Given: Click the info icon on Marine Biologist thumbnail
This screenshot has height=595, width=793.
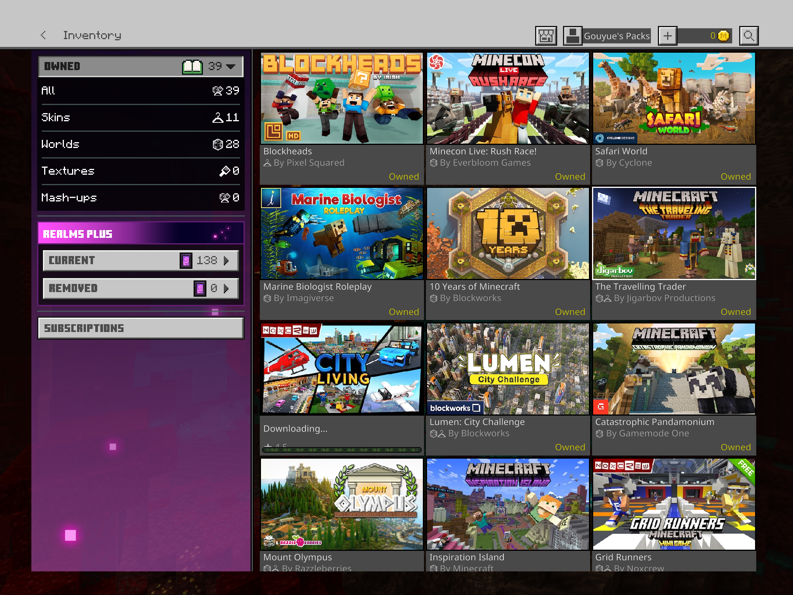Looking at the screenshot, I should (271, 198).
